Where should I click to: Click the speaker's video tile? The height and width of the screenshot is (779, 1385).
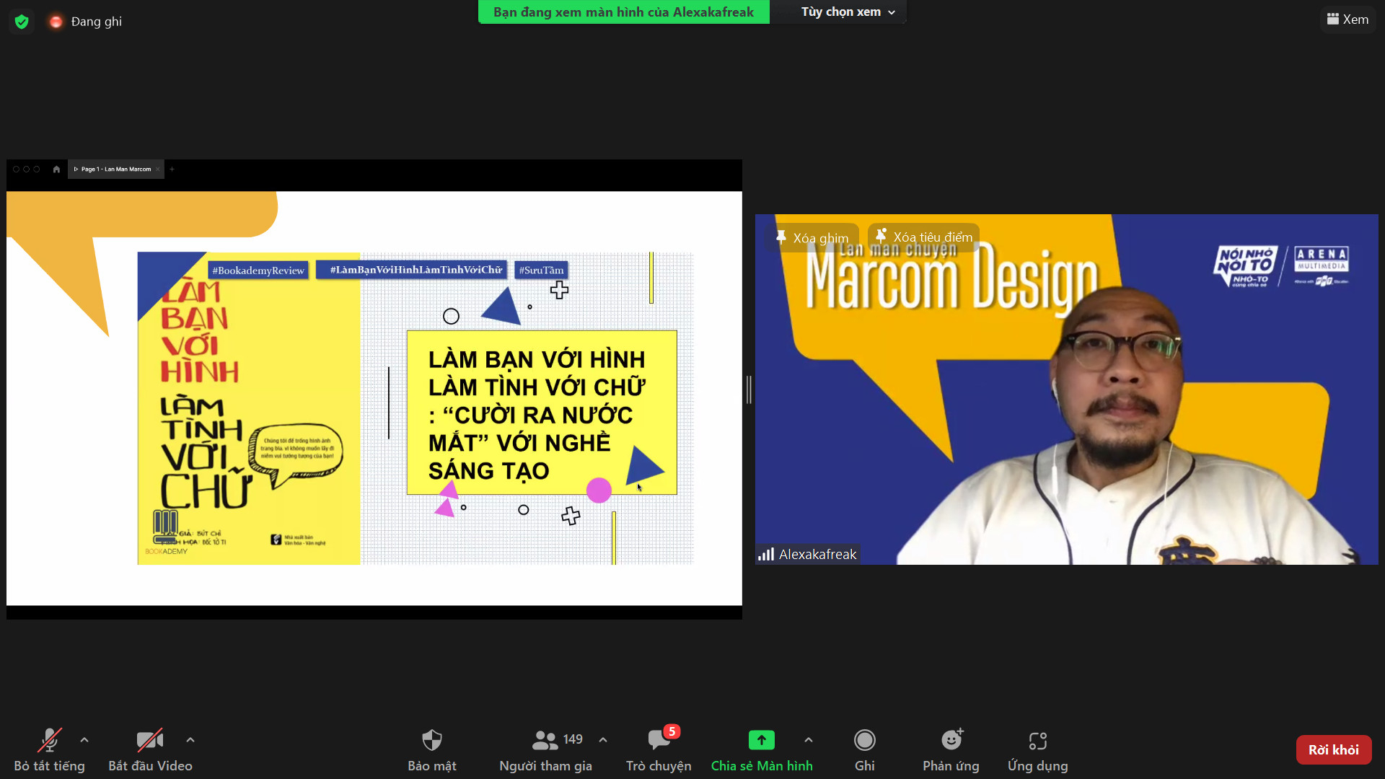pyautogui.click(x=1066, y=389)
